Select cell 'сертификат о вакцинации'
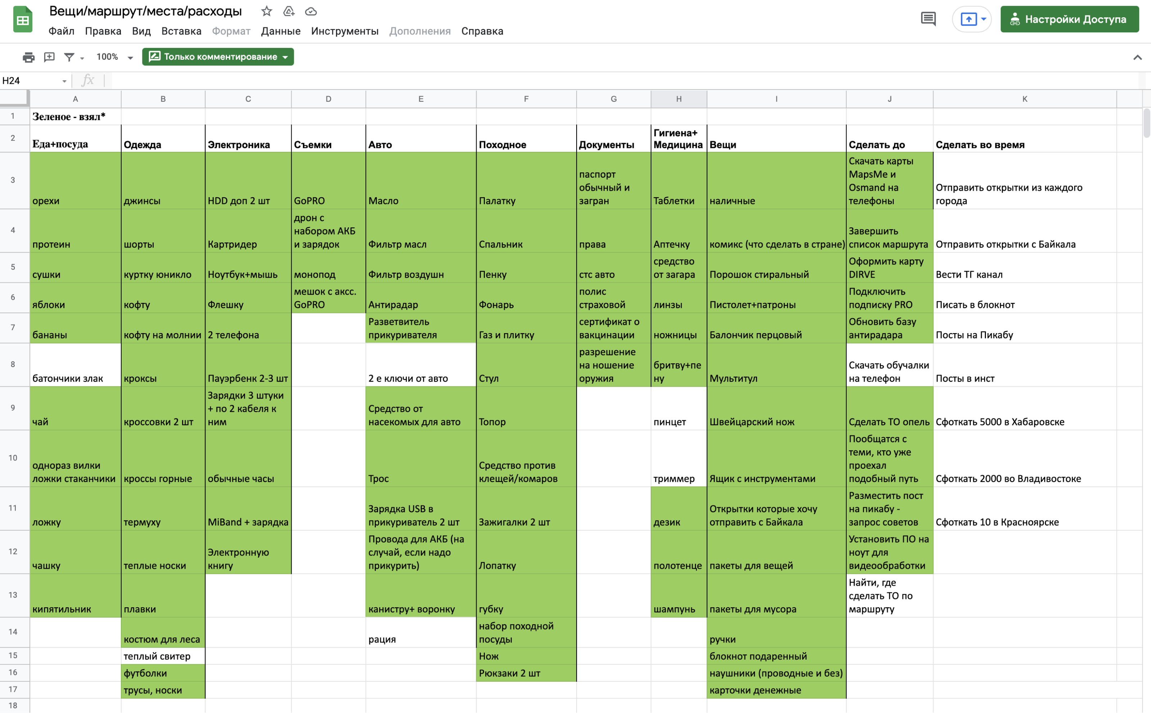The height and width of the screenshot is (713, 1151). (614, 328)
